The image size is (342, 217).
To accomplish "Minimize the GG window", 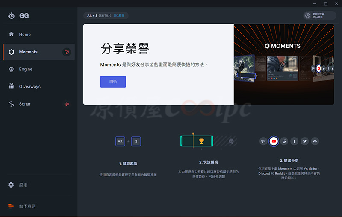I will click(315, 4).
